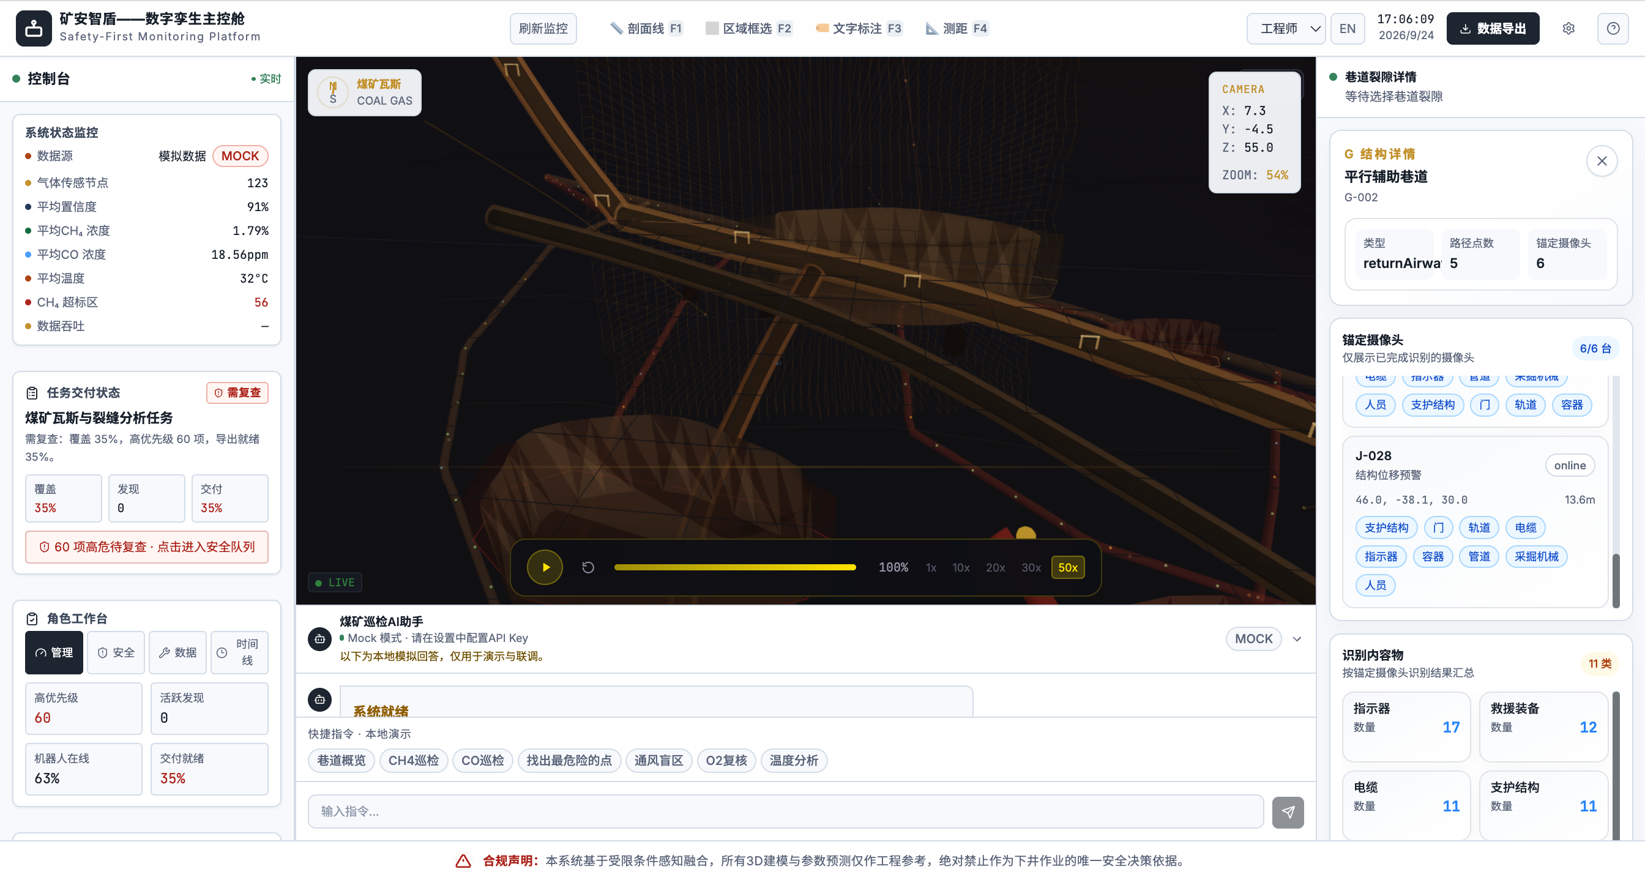Select the 50x playback speed
Image resolution: width=1645 pixels, height=880 pixels.
tap(1068, 568)
